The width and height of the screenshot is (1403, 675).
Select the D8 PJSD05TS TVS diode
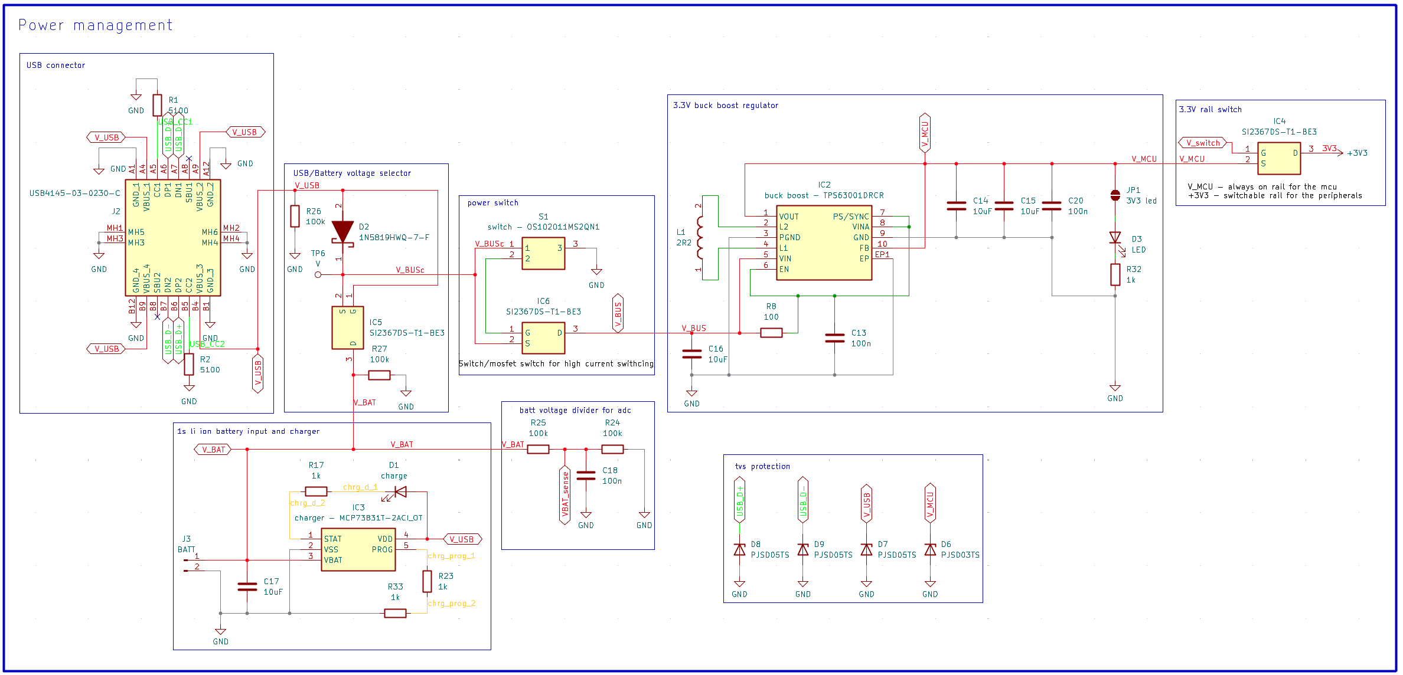click(x=739, y=549)
